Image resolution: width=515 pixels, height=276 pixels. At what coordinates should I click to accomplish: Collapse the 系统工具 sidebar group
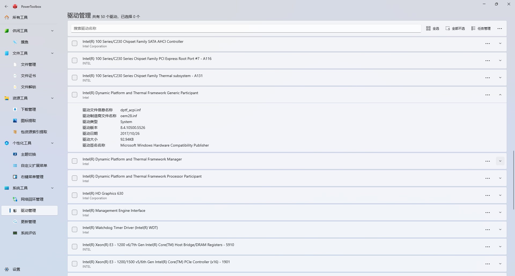click(52, 188)
